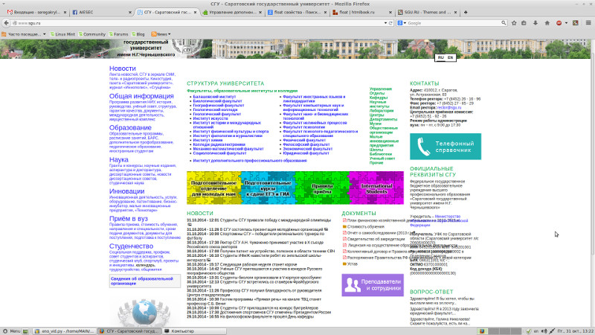
Task: Open the Наука section link
Action: [118, 159]
